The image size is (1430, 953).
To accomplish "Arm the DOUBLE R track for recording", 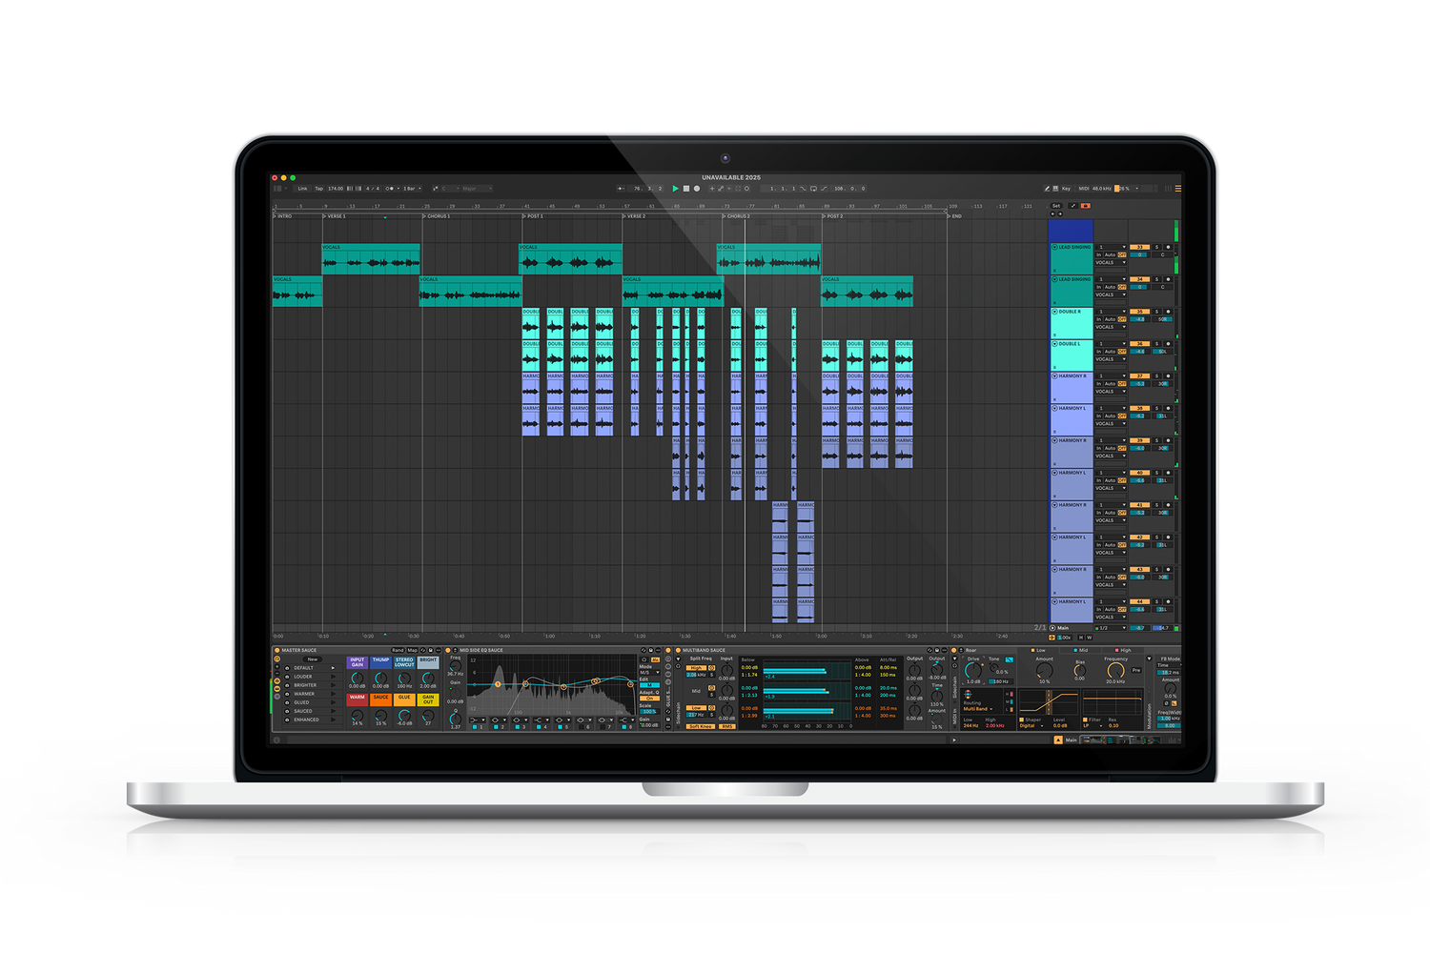I will click(x=1168, y=312).
